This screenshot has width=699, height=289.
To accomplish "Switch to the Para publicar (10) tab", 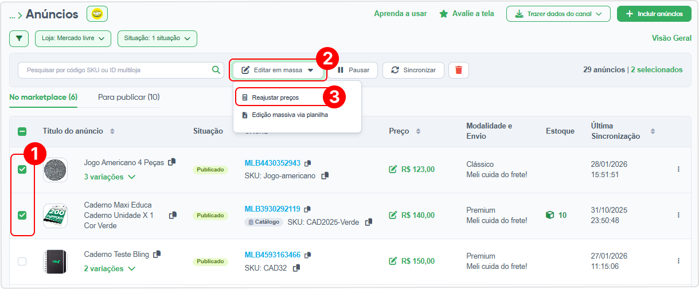I will pos(129,97).
